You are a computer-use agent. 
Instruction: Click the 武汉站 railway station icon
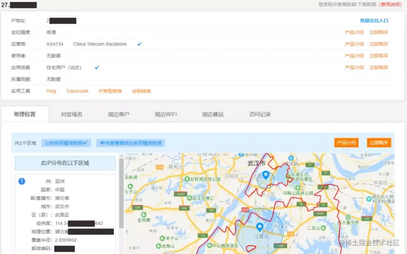[291, 158]
